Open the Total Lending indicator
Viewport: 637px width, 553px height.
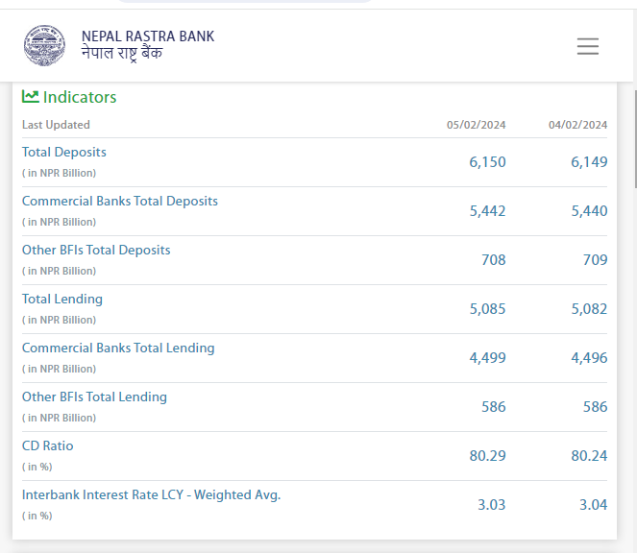(62, 299)
